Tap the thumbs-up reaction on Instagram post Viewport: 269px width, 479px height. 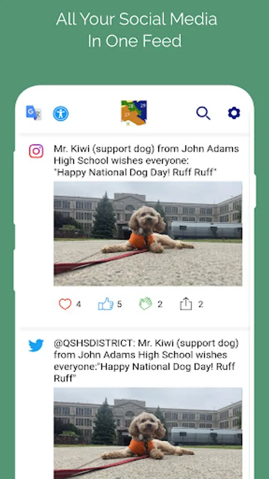point(105,304)
